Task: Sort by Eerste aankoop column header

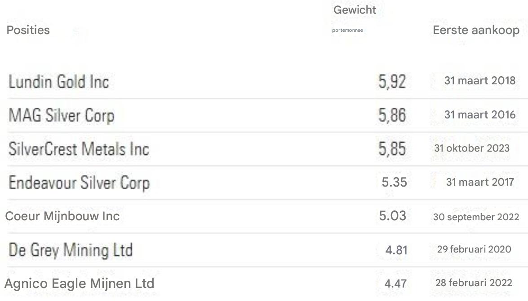Action: (476, 30)
